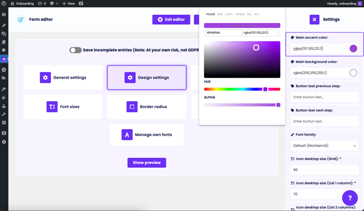Click the ALPHA slider handle

point(278,105)
